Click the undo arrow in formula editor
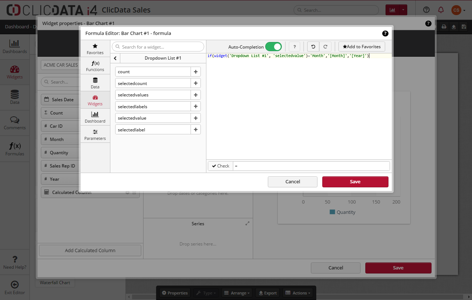 click(x=313, y=47)
